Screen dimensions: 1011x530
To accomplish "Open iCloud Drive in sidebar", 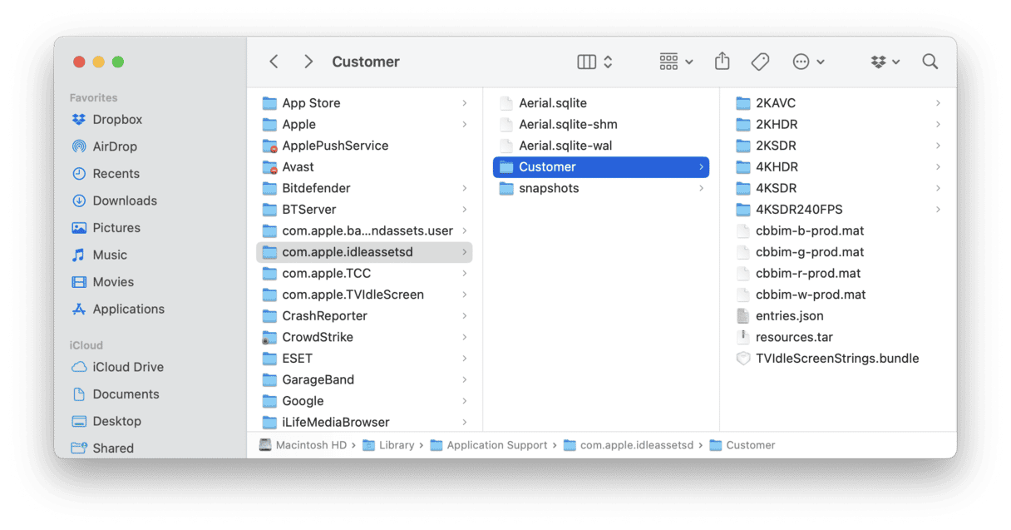I will pos(128,367).
